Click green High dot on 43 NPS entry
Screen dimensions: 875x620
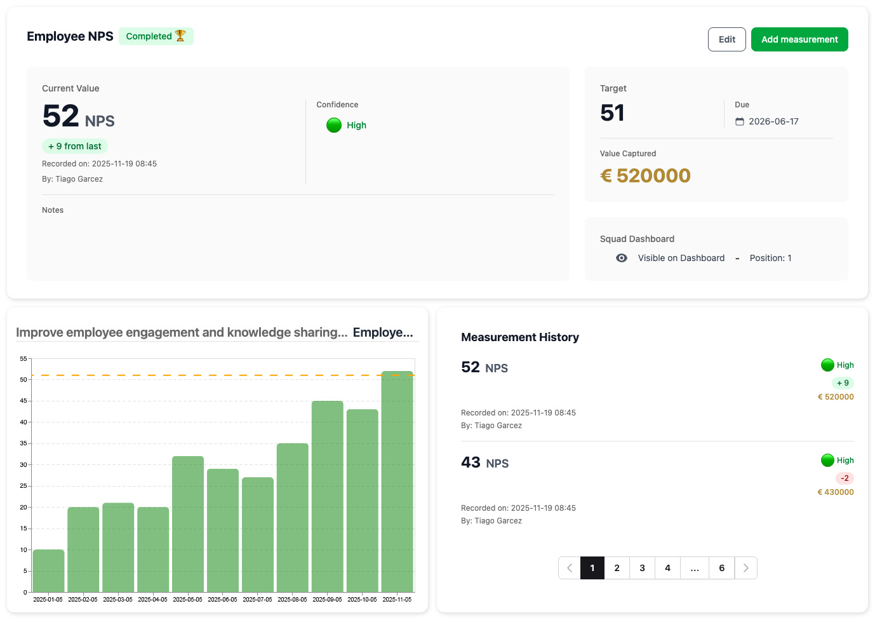(827, 461)
